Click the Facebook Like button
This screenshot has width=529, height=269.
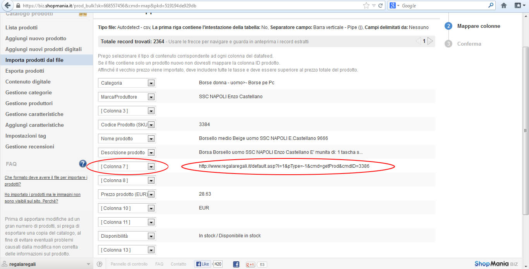(202, 264)
